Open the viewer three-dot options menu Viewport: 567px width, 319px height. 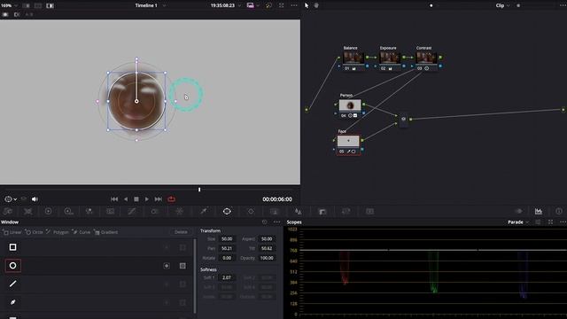[294, 5]
